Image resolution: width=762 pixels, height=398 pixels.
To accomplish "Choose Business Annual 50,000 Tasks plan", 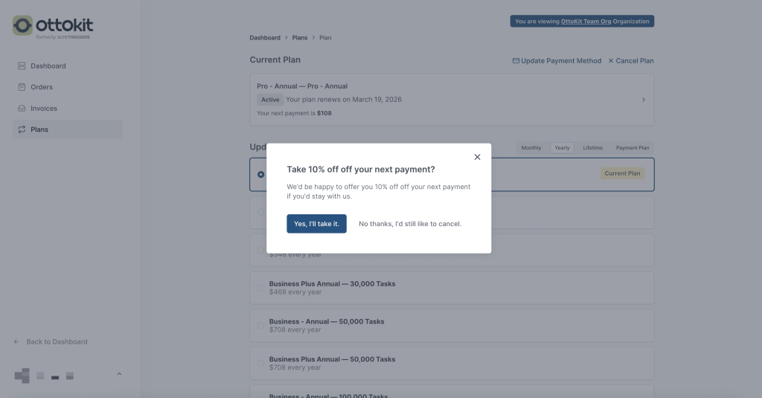I will click(260, 325).
